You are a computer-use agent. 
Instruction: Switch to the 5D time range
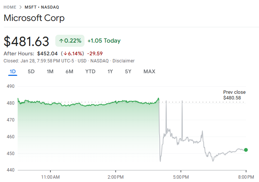click(x=31, y=71)
